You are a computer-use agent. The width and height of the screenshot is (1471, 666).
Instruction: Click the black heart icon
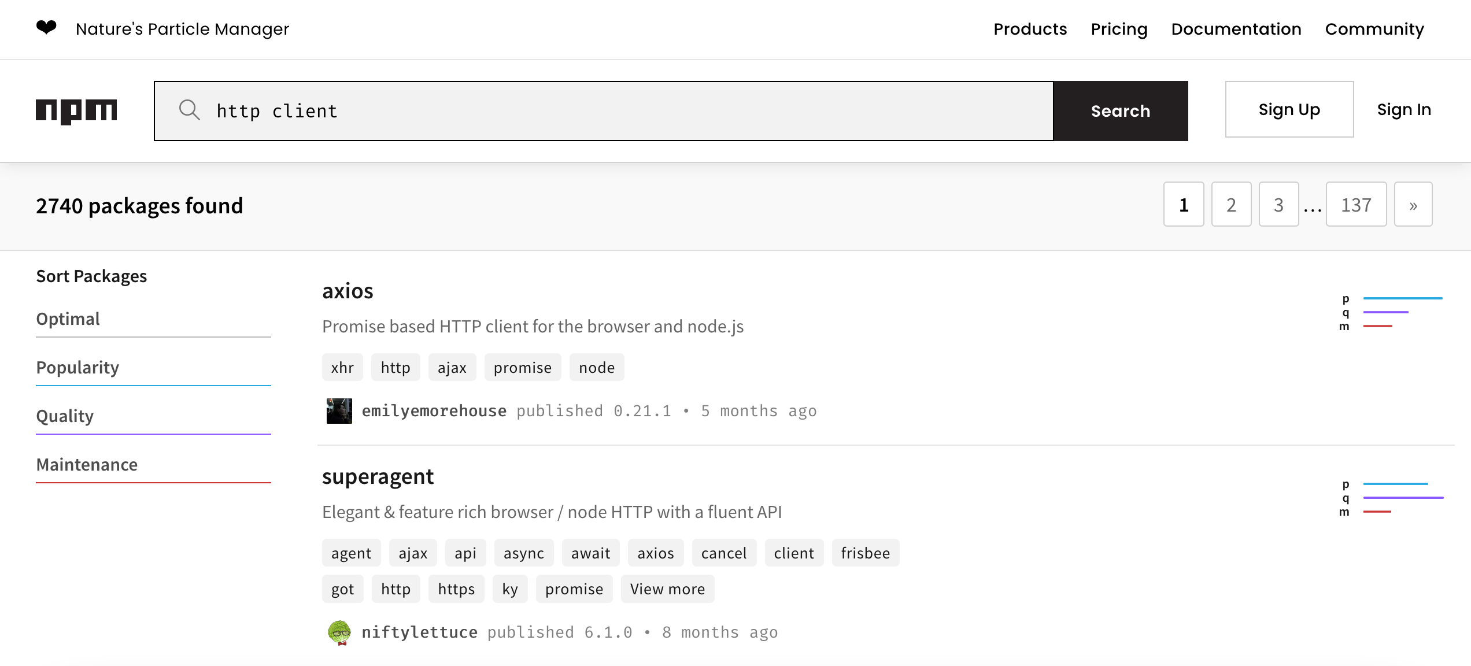click(46, 27)
